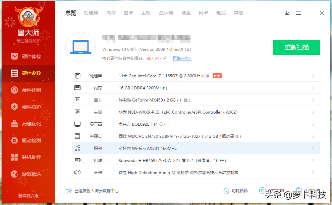Switch to the 显卡 tab
Viewport: 332px width, 205px height.
tap(128, 13)
